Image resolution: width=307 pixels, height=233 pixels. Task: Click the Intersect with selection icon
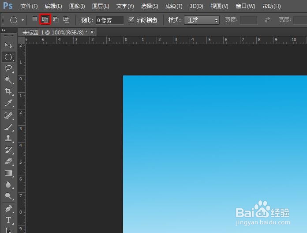point(66,19)
